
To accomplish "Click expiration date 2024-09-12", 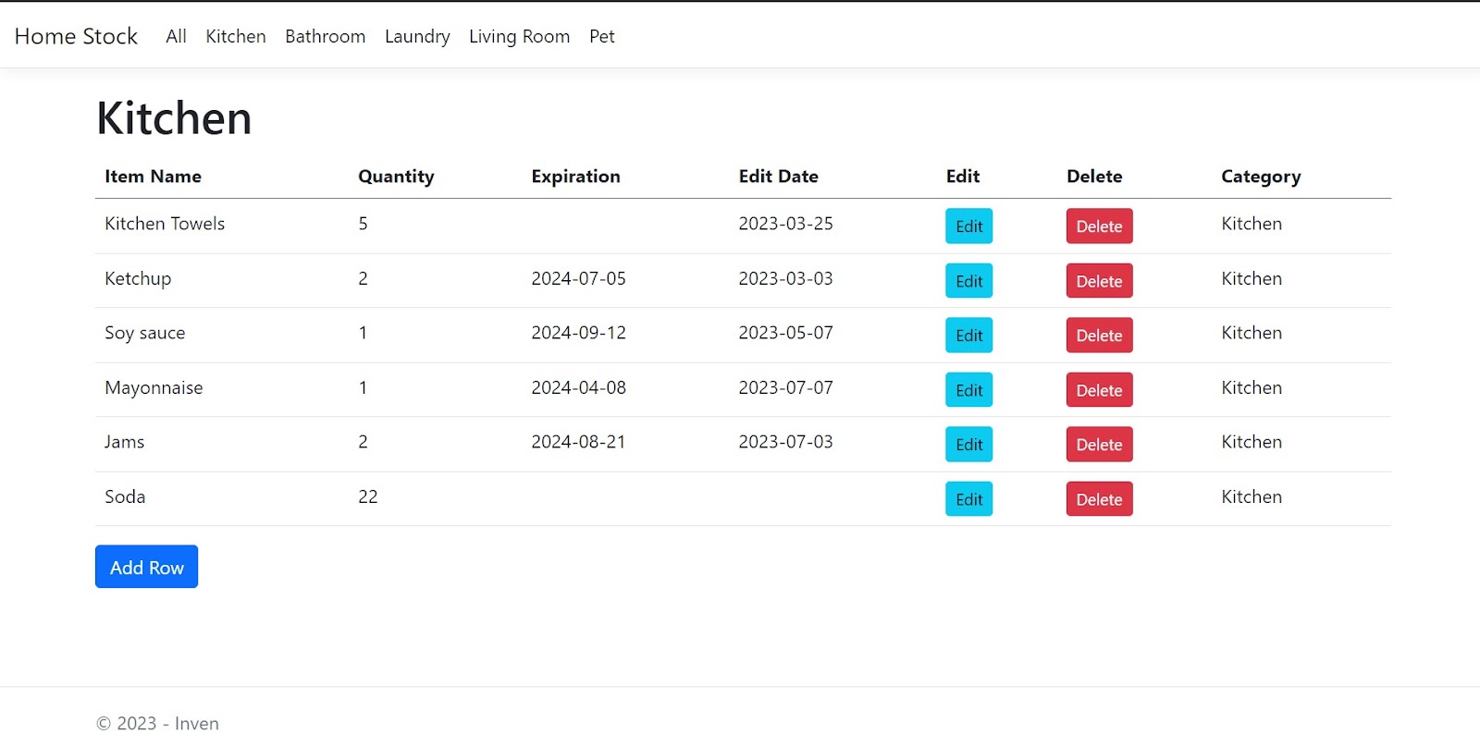I will [x=578, y=333].
